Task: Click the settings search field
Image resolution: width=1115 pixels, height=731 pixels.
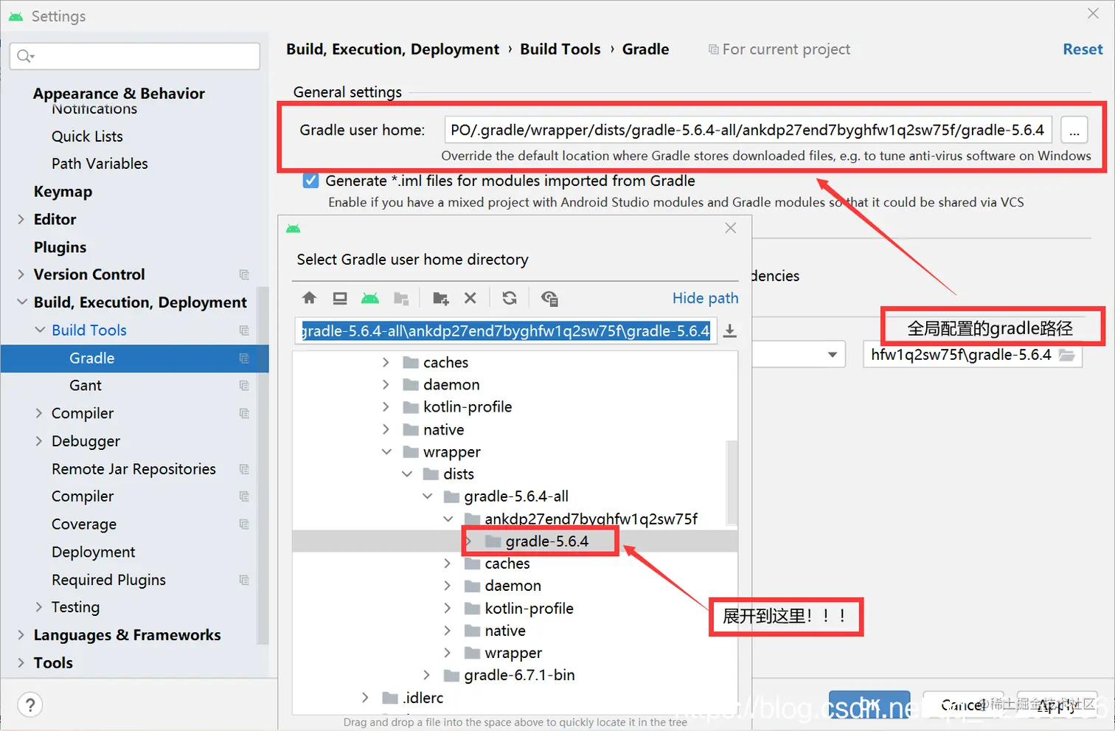Action: 135,56
